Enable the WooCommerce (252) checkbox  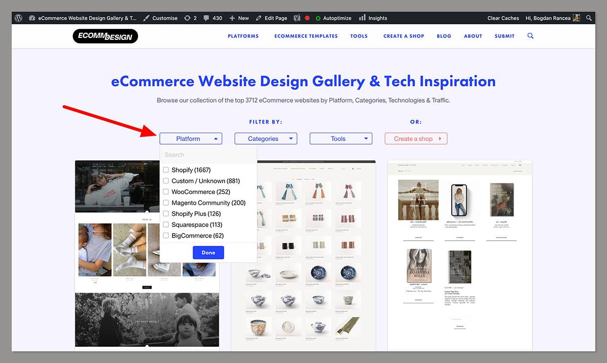[x=166, y=192]
